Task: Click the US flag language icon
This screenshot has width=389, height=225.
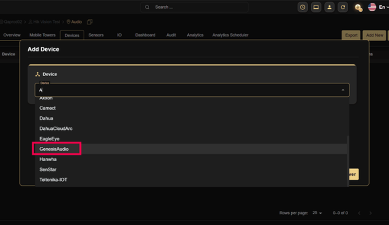Action: [372, 7]
